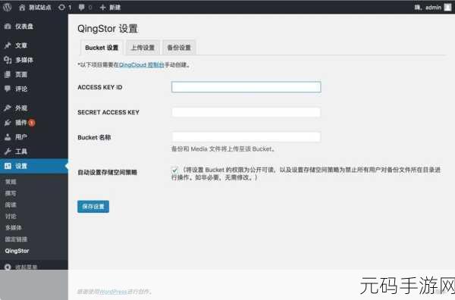Open the 仪表盘 dashboard menu
Image resolution: width=455 pixels, height=300 pixels.
tap(34, 27)
